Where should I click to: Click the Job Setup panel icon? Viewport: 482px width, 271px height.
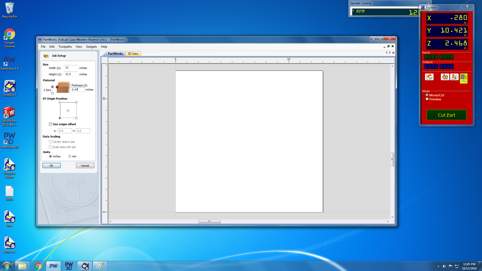tap(46, 56)
